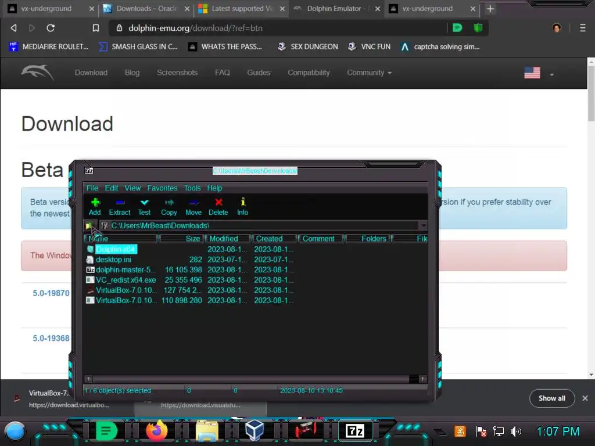Open a new browser tab
This screenshot has height=446, width=595.
[x=490, y=9]
